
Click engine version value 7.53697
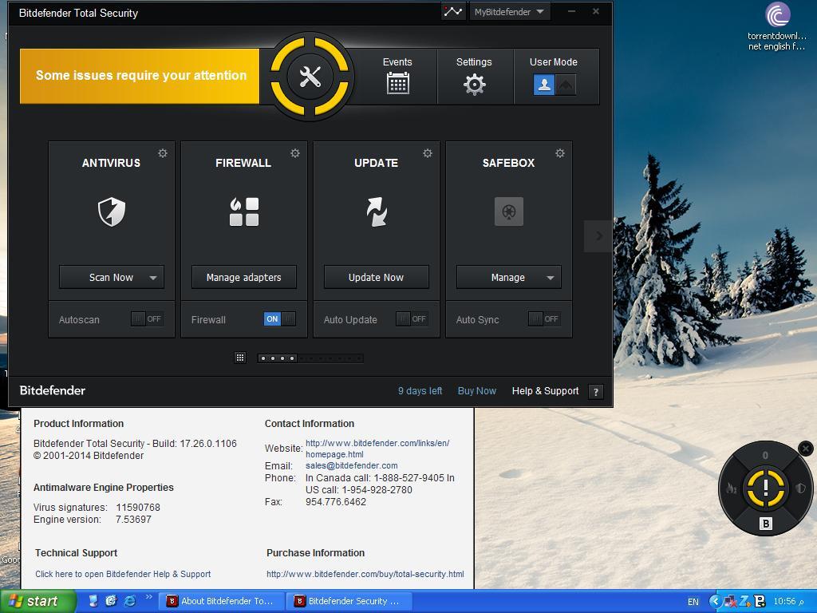point(133,519)
